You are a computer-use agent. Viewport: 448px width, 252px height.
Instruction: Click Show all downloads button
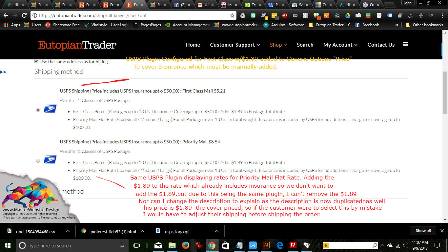pyautogui.click(x=423, y=231)
